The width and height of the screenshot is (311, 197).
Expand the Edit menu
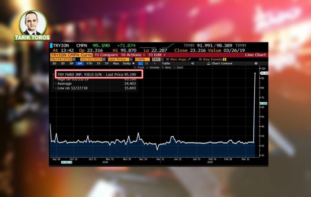tap(157, 55)
